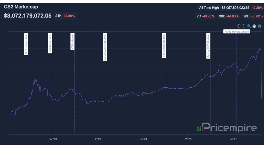Click the CS2 Marketcap title
The width and height of the screenshot is (264, 148).
(21, 7)
